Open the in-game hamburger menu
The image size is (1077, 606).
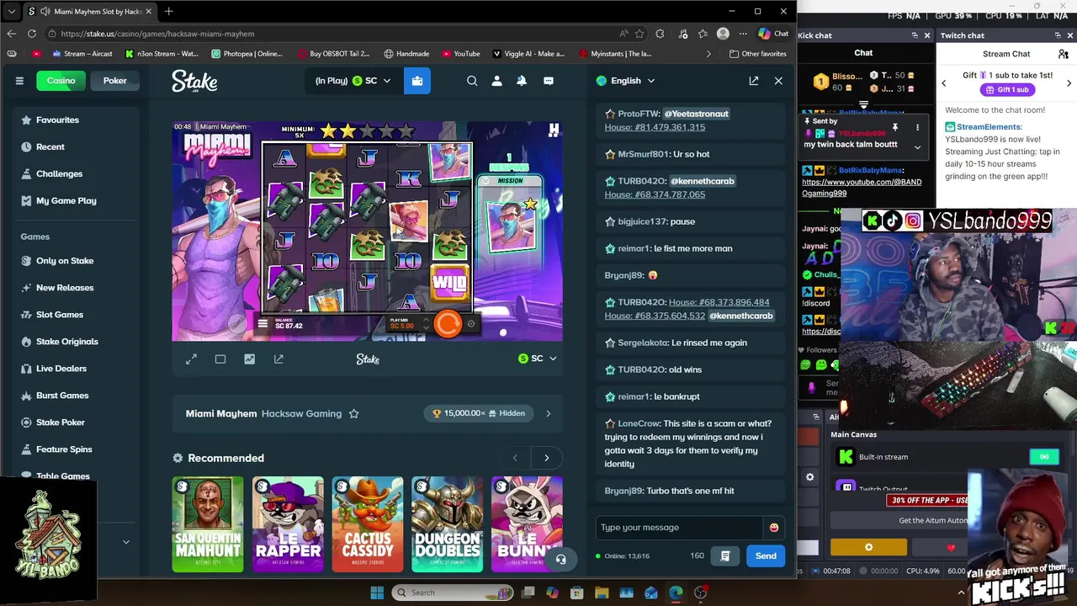pyautogui.click(x=263, y=324)
